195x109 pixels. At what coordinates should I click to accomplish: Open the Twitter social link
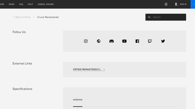coord(163,41)
